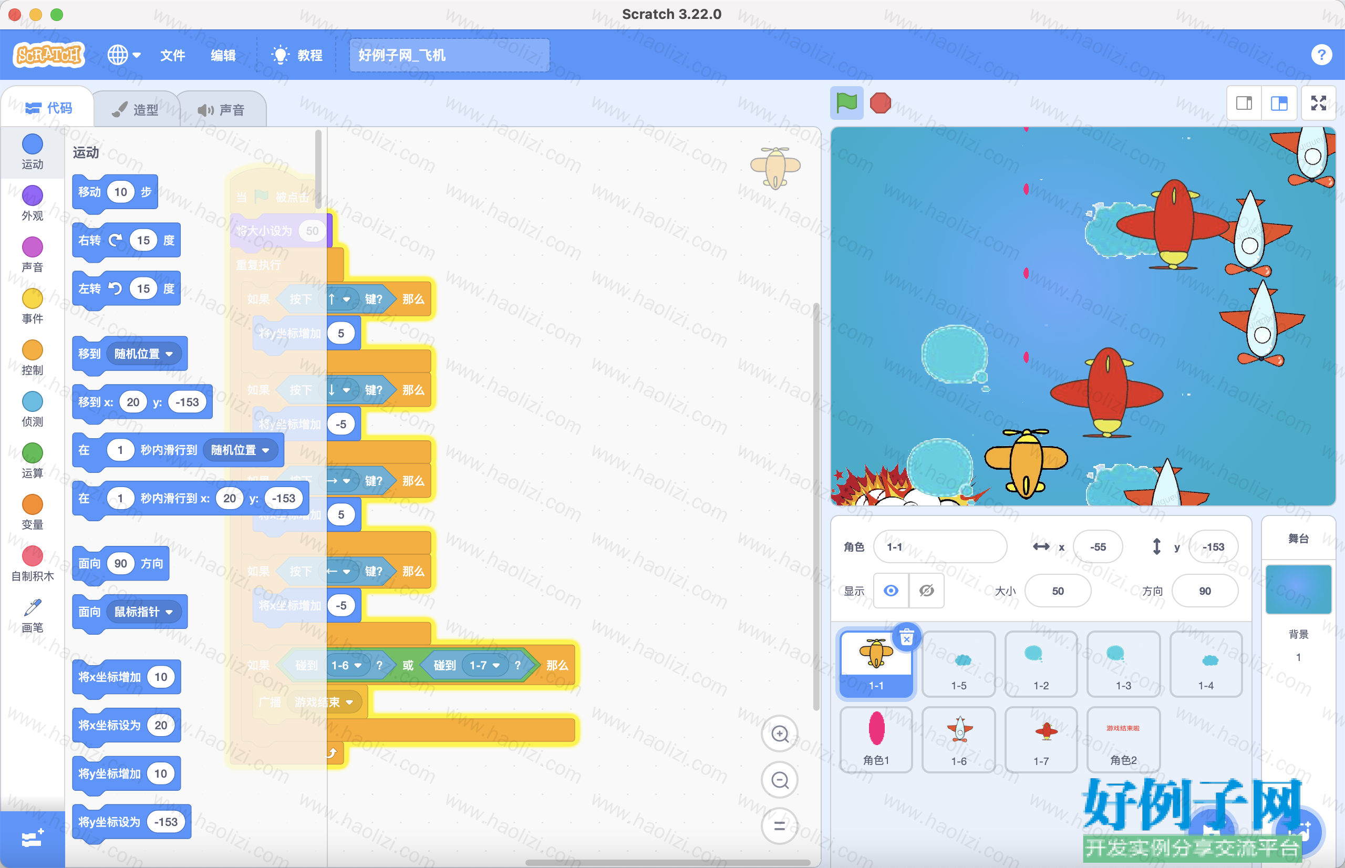Zoom out the code workspace
Viewport: 1345px width, 868px height.
click(780, 780)
